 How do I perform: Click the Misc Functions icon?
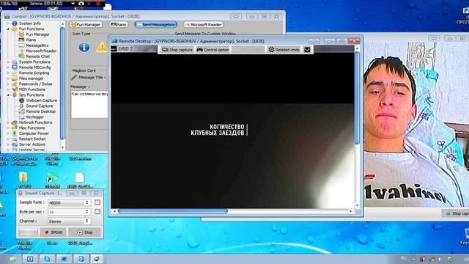click(x=15, y=128)
